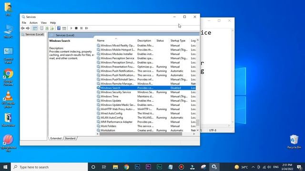Click the Forward arrow in Services toolbar
Image resolution: width=305 pixels, height=171 pixels.
28,28
